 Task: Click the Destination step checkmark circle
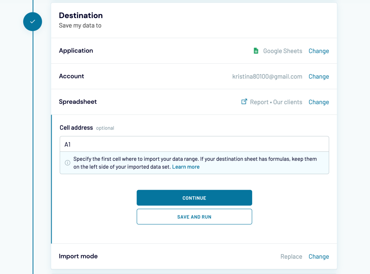(x=33, y=21)
